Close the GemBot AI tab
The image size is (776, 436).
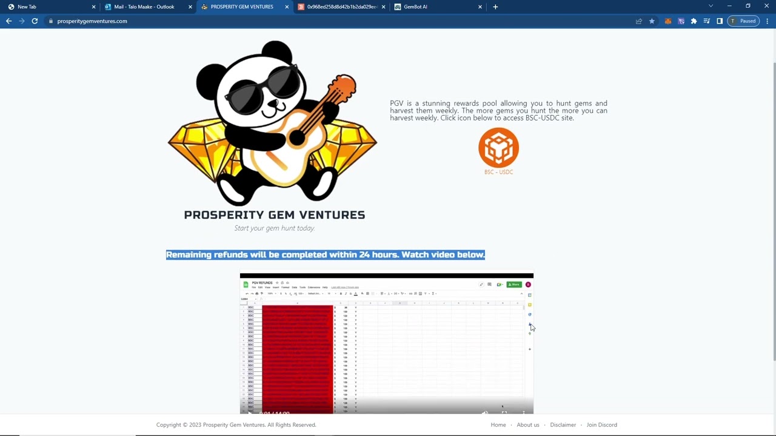coord(480,7)
